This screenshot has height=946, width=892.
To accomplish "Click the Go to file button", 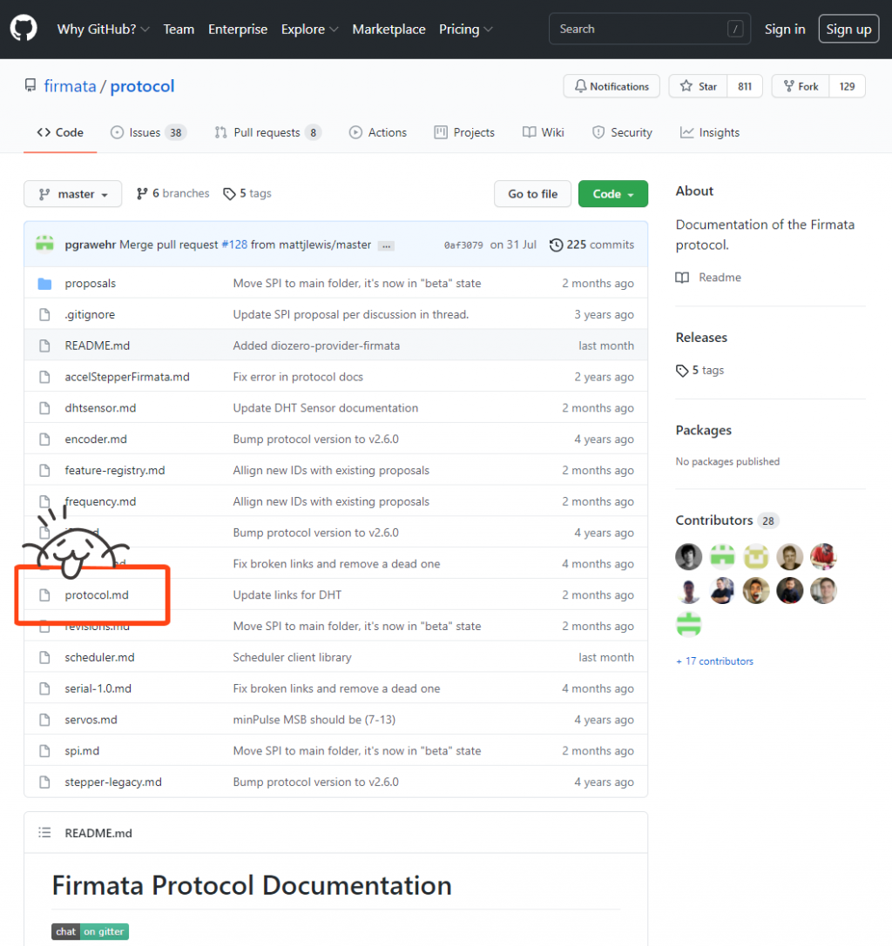I will 532,194.
